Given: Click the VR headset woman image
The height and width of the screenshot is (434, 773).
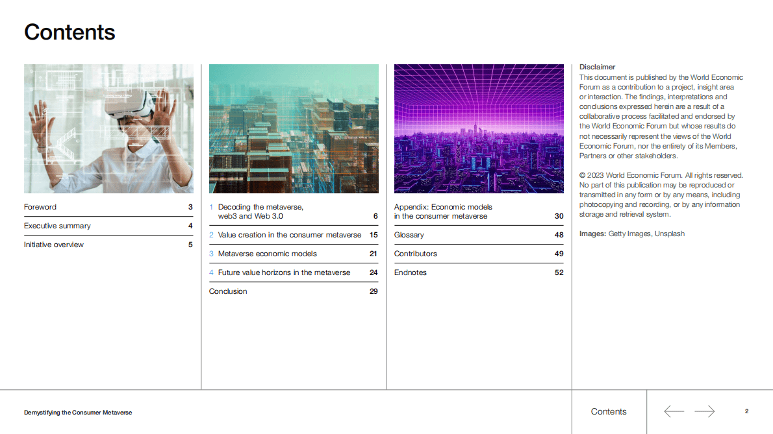Looking at the screenshot, I should coord(108,128).
